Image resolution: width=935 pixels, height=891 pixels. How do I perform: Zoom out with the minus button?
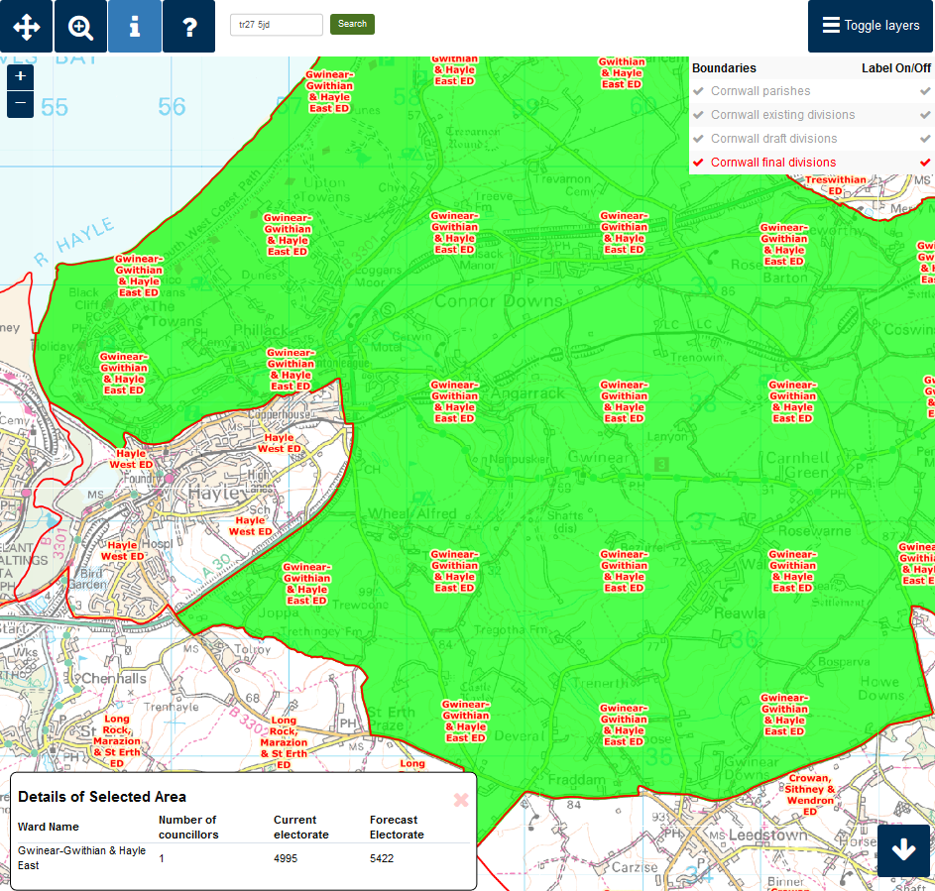[20, 103]
